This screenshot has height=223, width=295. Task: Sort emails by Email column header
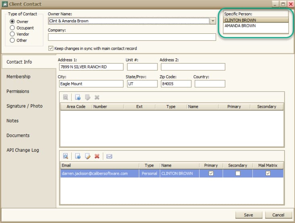tap(100, 165)
